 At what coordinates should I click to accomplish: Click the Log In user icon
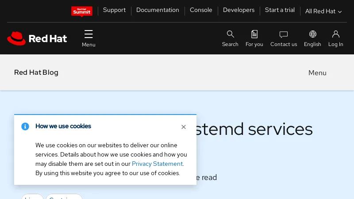335,34
